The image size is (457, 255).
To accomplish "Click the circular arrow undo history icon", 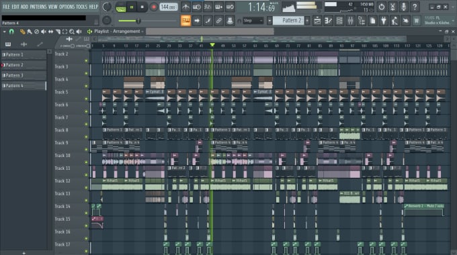I will [381, 7].
